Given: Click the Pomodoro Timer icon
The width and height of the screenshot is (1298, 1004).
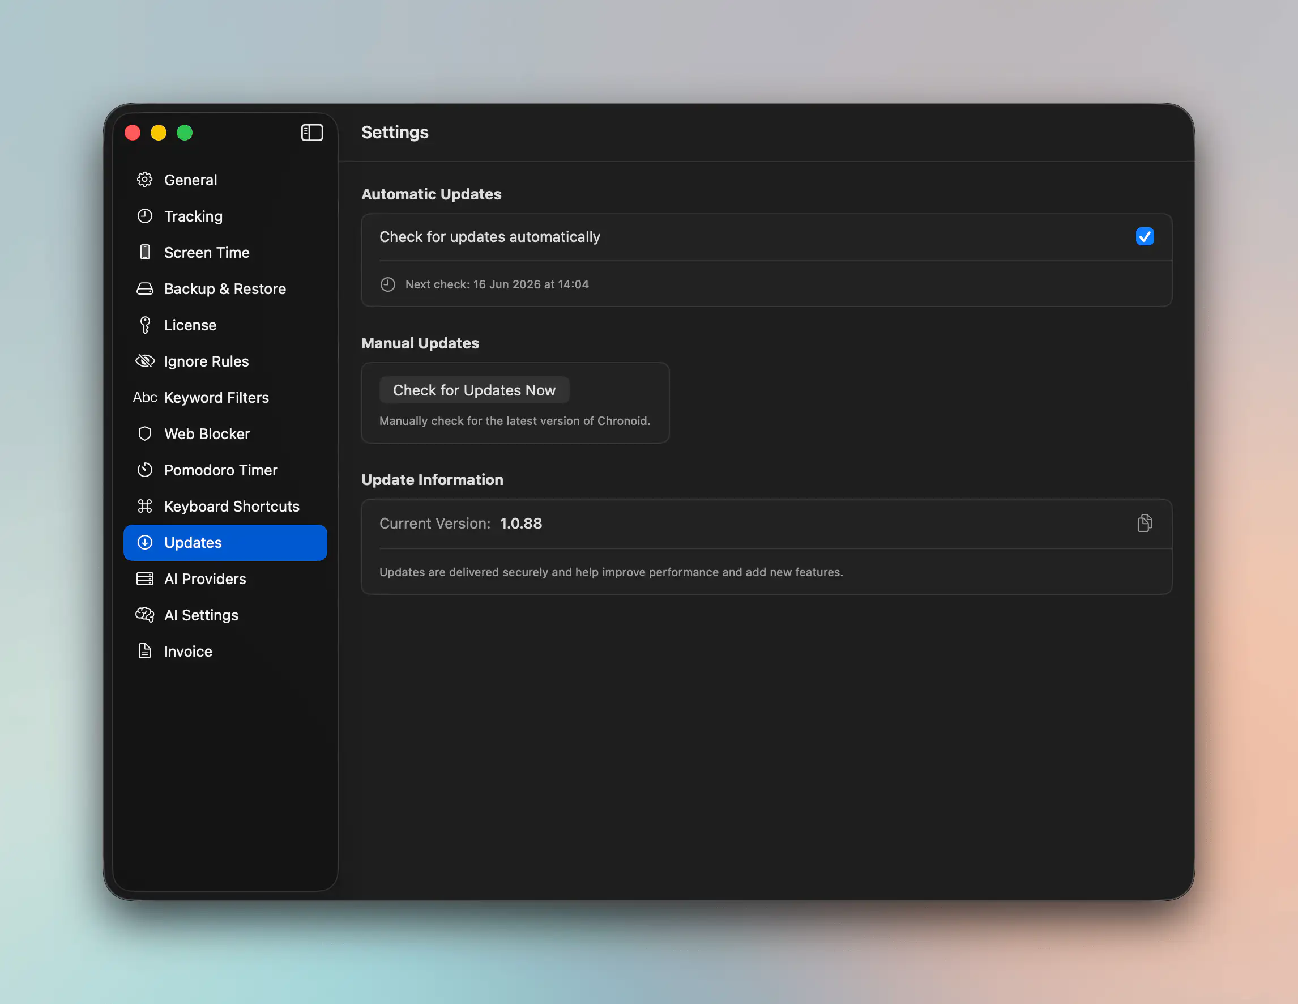Looking at the screenshot, I should click(x=145, y=470).
